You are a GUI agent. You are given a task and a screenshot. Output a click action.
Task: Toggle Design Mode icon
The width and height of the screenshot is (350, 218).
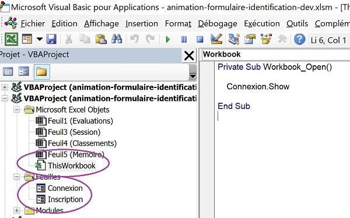point(216,39)
